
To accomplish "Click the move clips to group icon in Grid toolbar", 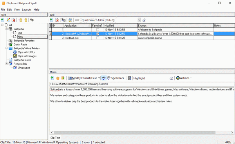I will 63,20.
